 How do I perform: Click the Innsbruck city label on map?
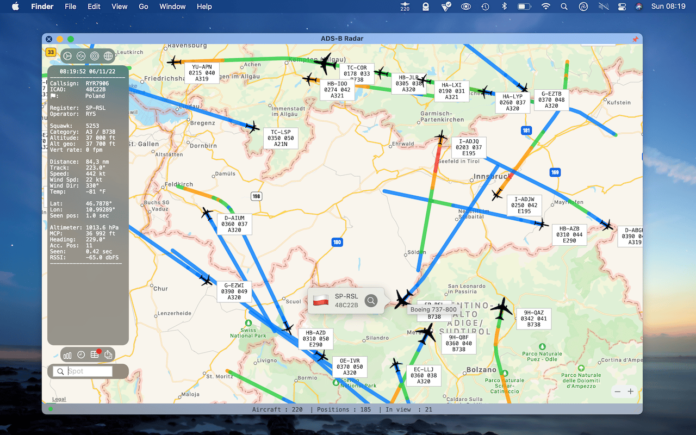[x=492, y=176]
